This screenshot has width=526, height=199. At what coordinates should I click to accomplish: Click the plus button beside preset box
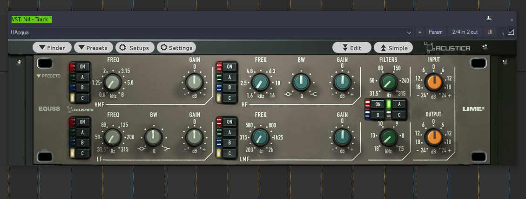[420, 32]
